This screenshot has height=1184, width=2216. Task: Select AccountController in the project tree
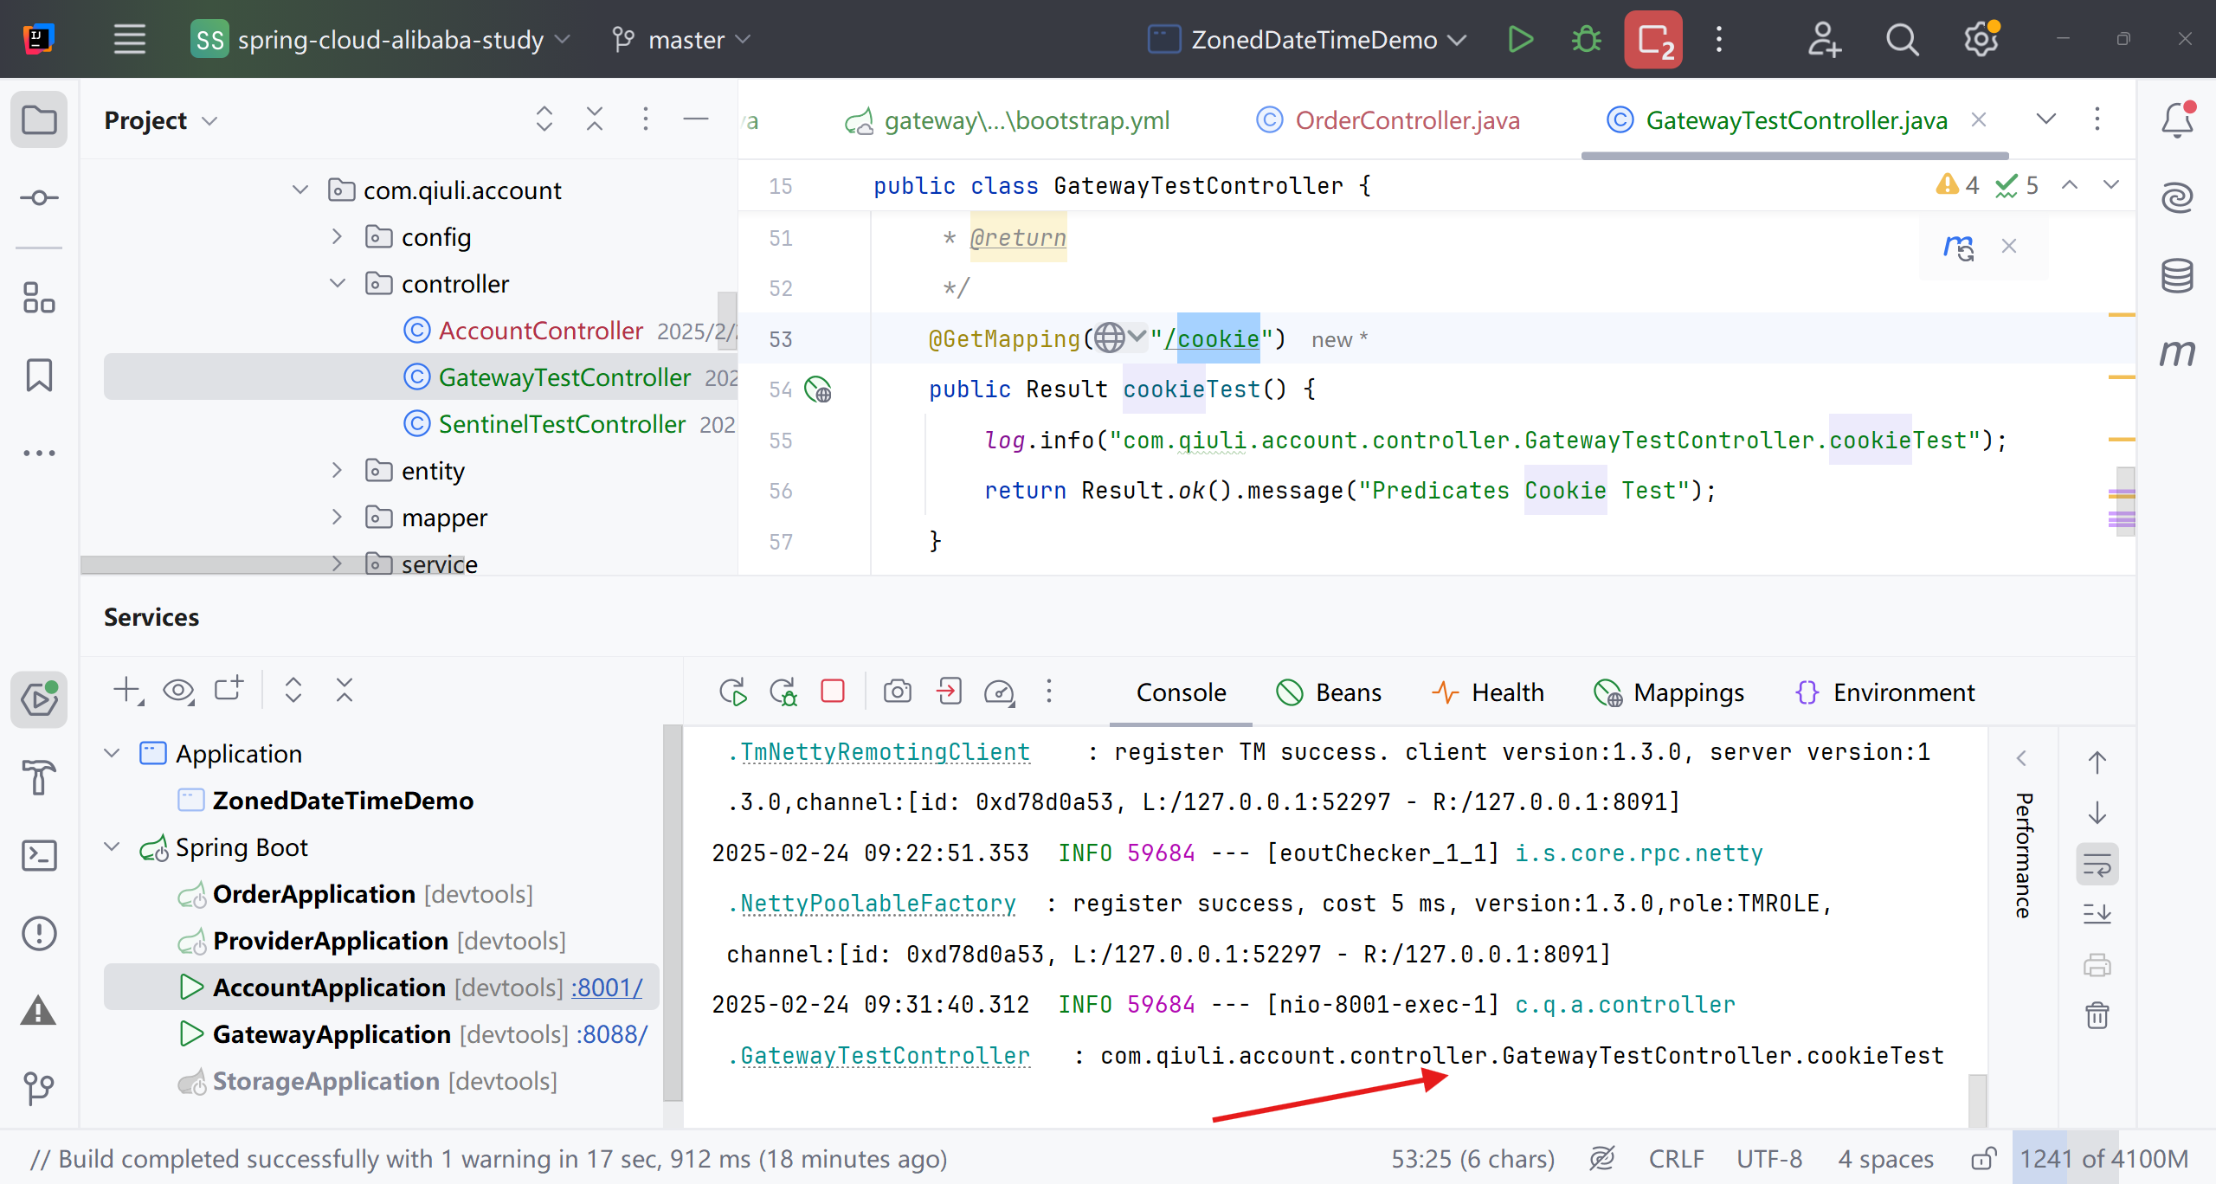pyautogui.click(x=541, y=330)
